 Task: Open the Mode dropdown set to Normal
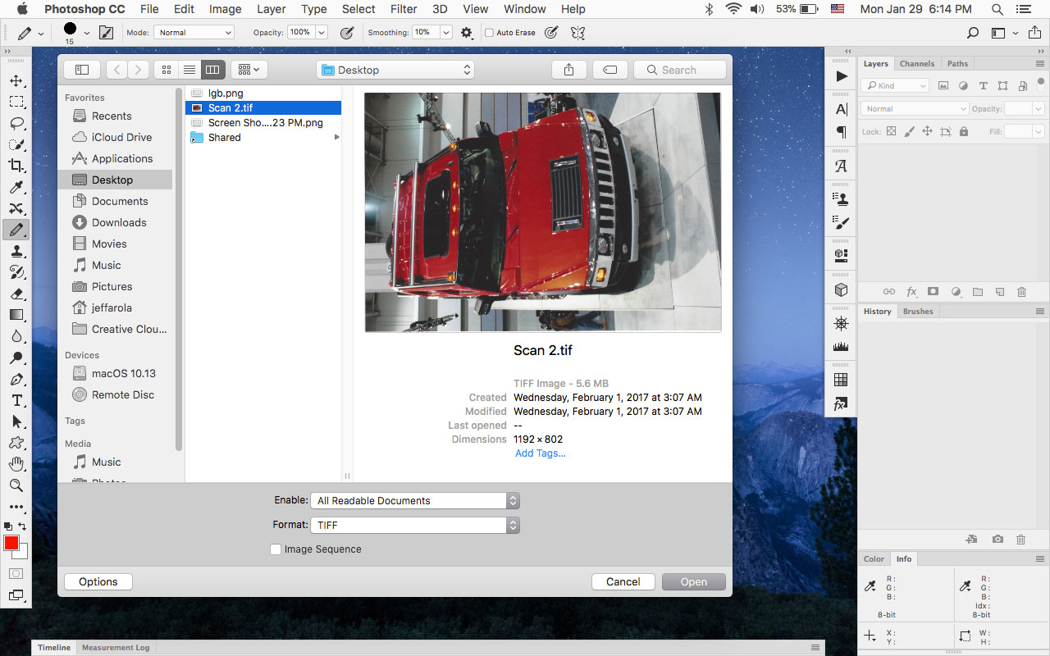click(194, 31)
